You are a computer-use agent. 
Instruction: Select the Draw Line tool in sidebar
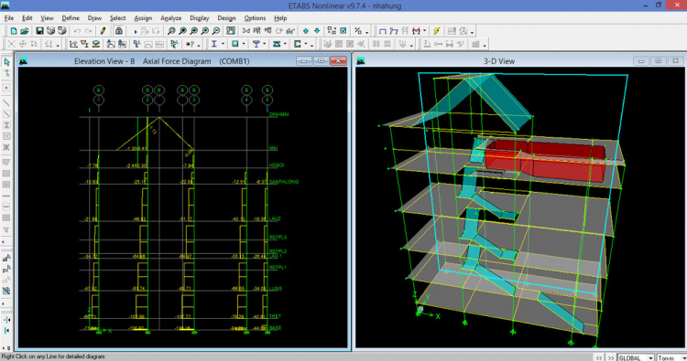pos(6,103)
